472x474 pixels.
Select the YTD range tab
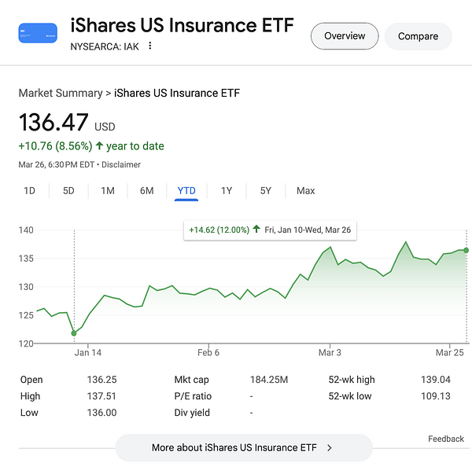186,191
